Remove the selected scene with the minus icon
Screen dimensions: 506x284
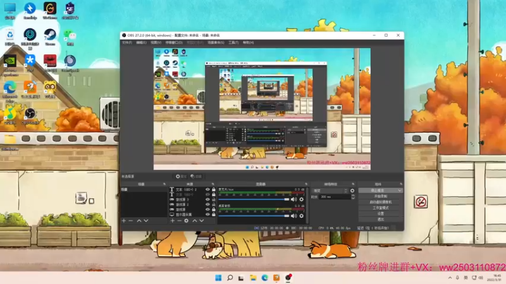coord(131,220)
